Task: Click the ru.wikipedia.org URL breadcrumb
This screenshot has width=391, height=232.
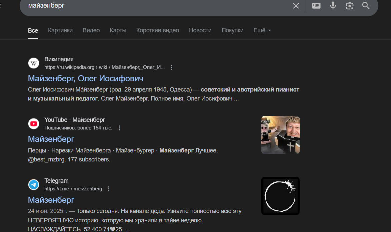Action: pyautogui.click(x=104, y=67)
